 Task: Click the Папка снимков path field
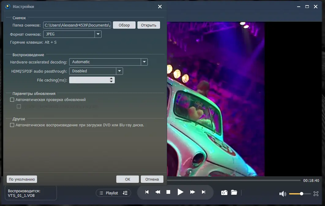tap(77, 25)
